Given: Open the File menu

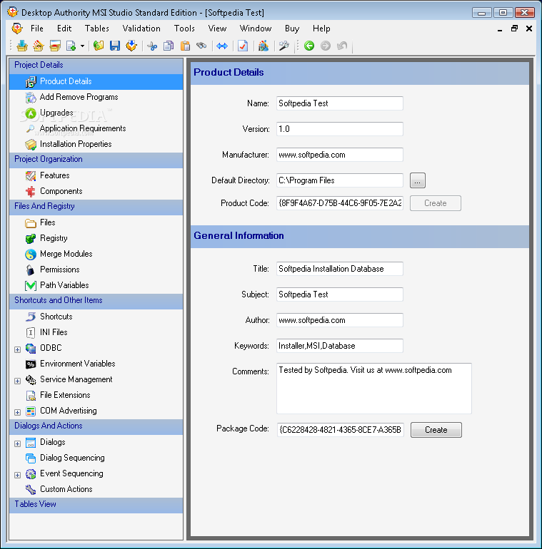Looking at the screenshot, I should coord(37,29).
